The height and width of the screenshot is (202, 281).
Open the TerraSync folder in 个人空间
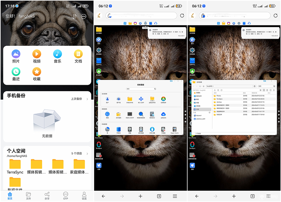[15, 166]
